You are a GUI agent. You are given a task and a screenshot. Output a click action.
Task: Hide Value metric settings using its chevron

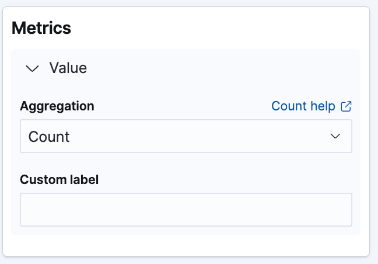[x=33, y=68]
